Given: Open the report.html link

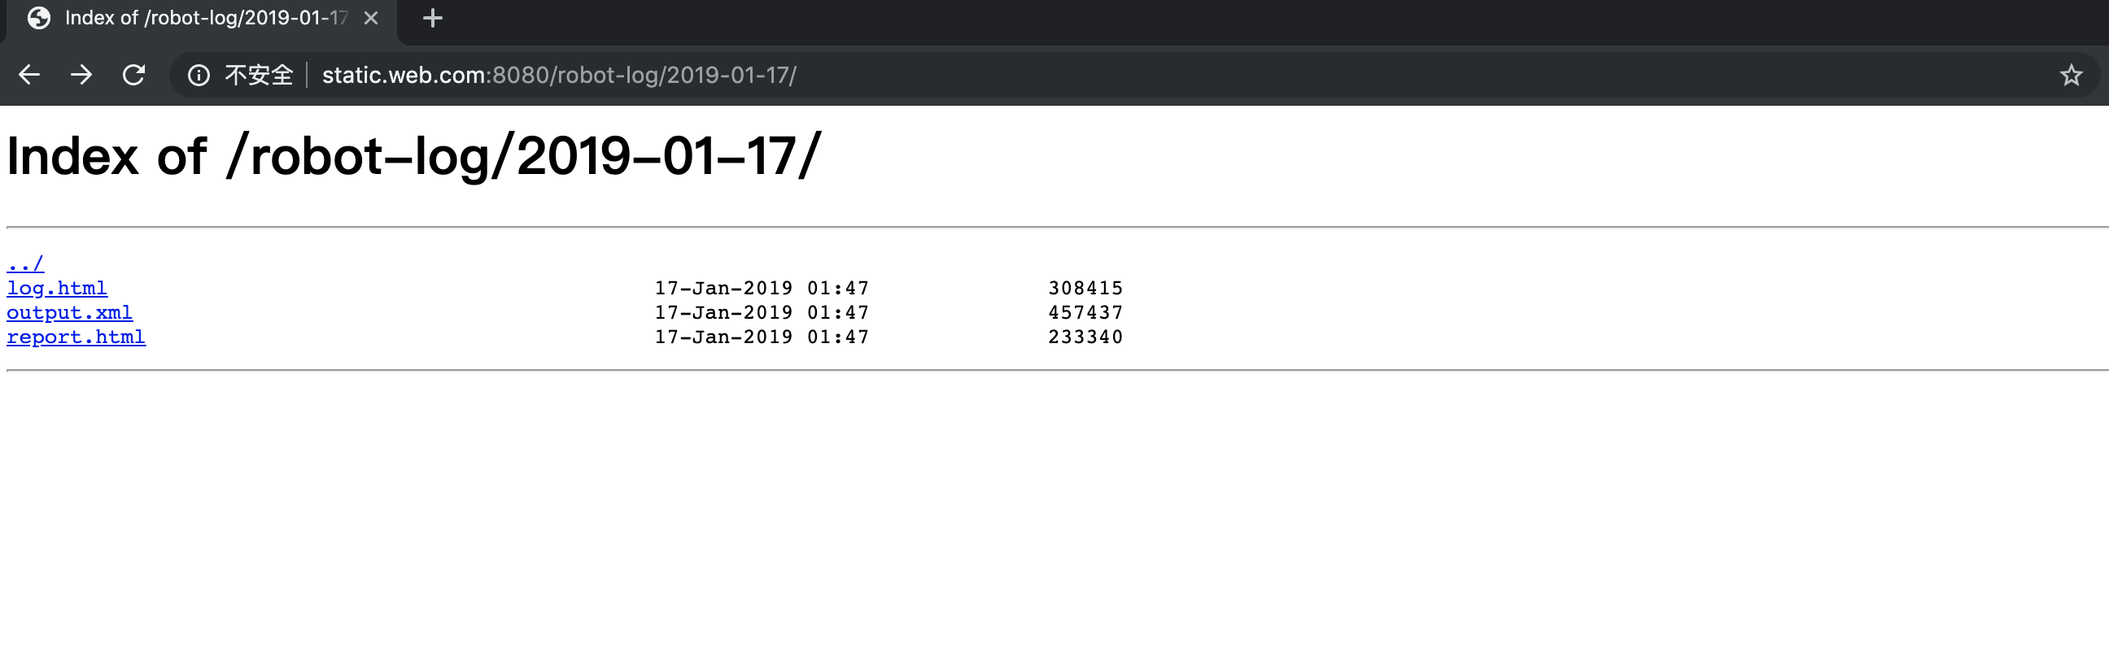Looking at the screenshot, I should click(x=76, y=337).
